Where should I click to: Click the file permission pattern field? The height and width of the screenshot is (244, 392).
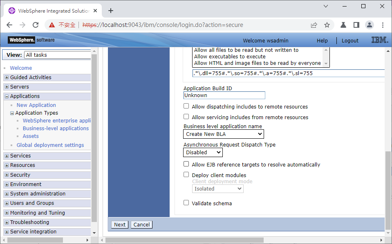tap(288, 73)
